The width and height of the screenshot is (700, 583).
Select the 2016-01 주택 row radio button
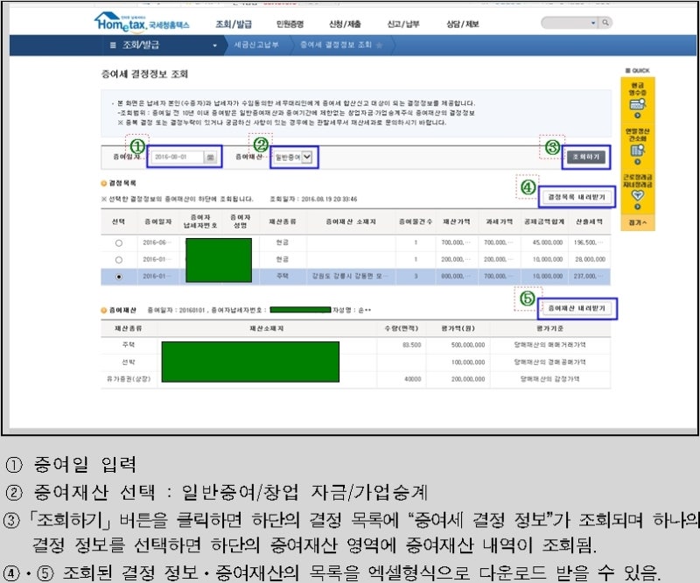pyautogui.click(x=118, y=277)
